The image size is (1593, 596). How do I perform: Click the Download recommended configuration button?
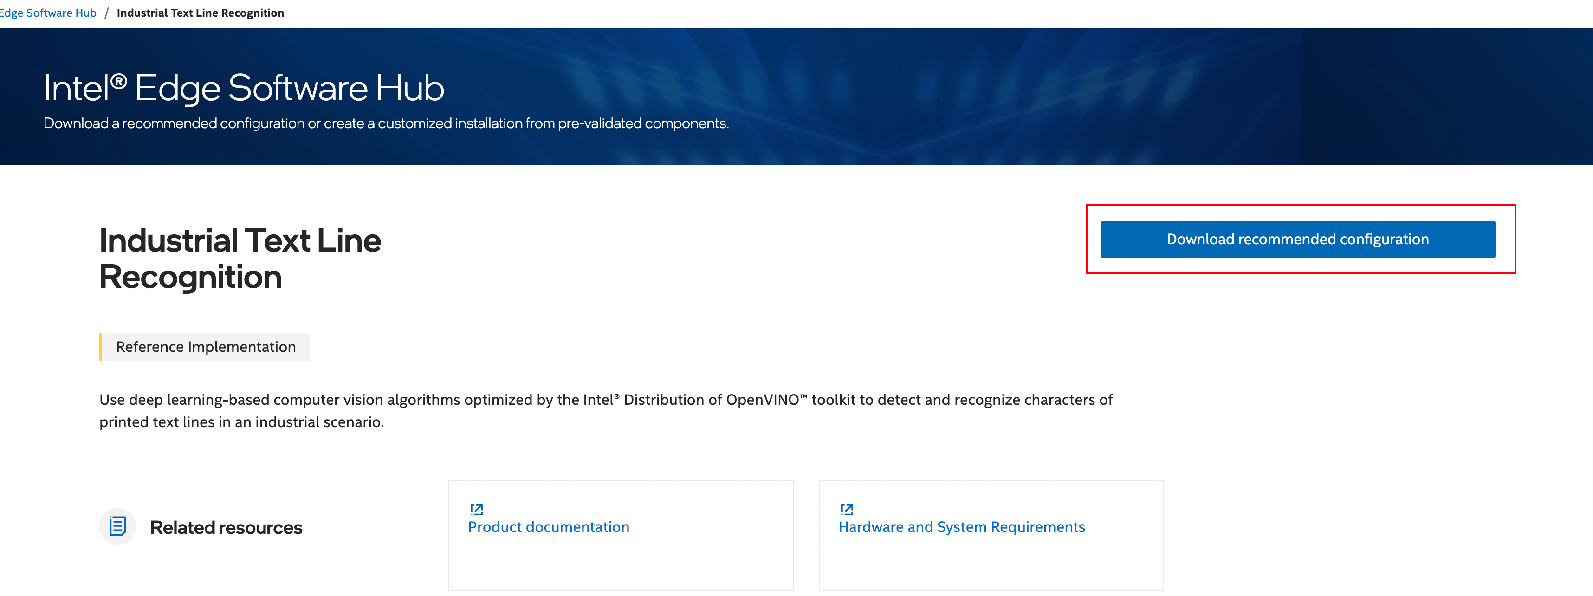[1297, 239]
